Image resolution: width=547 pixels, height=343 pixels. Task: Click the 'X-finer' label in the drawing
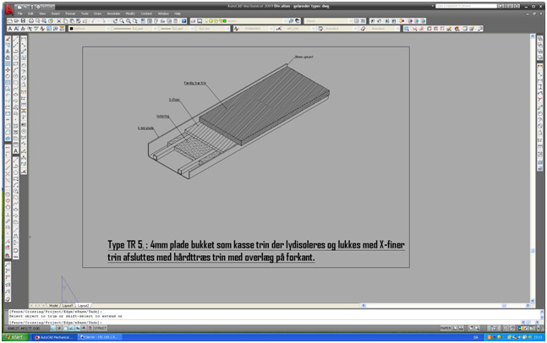click(x=174, y=100)
